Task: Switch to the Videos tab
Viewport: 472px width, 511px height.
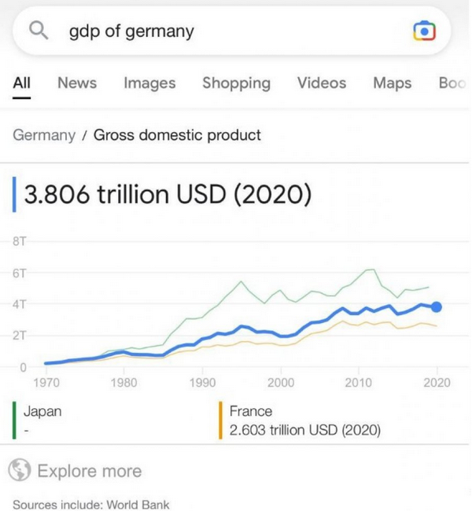Action: 322,83
